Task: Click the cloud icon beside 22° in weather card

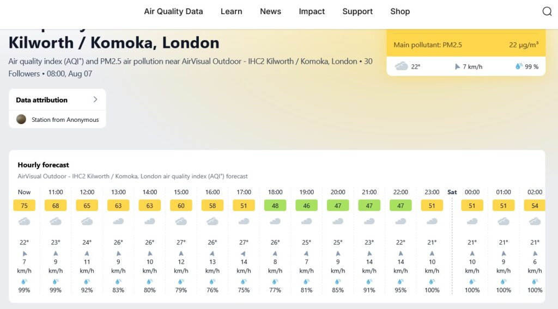Action: 402,66
